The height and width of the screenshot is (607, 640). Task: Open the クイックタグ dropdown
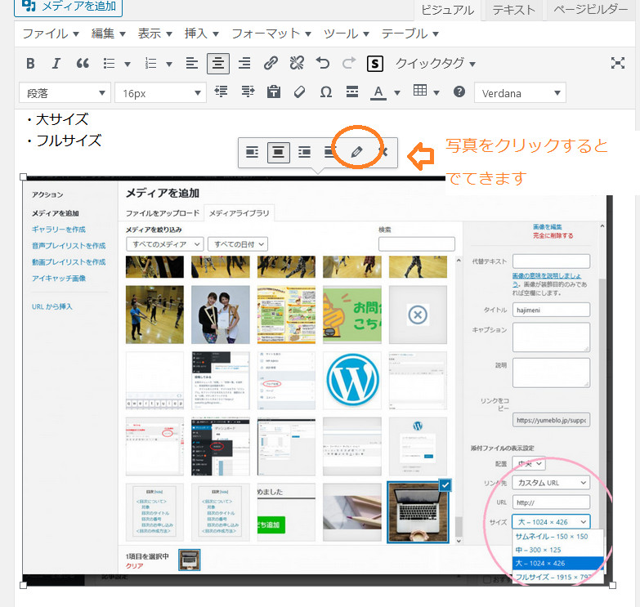(436, 64)
